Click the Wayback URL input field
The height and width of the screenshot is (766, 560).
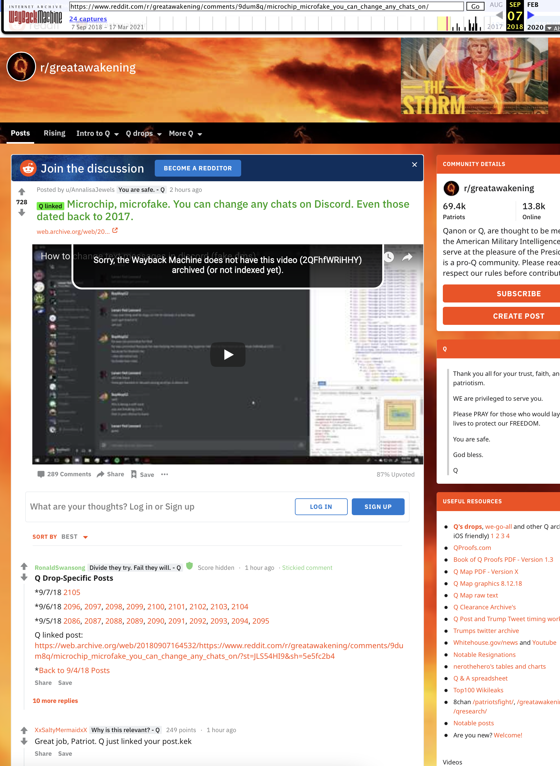click(266, 6)
